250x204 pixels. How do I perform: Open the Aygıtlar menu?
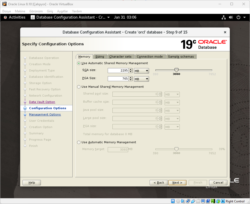pos(62,11)
